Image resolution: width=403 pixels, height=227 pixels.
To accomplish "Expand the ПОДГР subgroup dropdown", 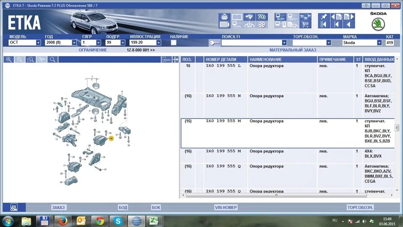I will (x=123, y=43).
